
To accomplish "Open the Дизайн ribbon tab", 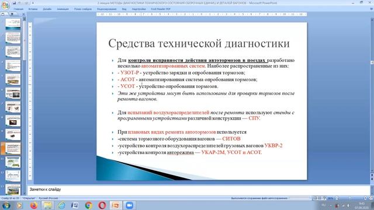I will coord(47,9).
